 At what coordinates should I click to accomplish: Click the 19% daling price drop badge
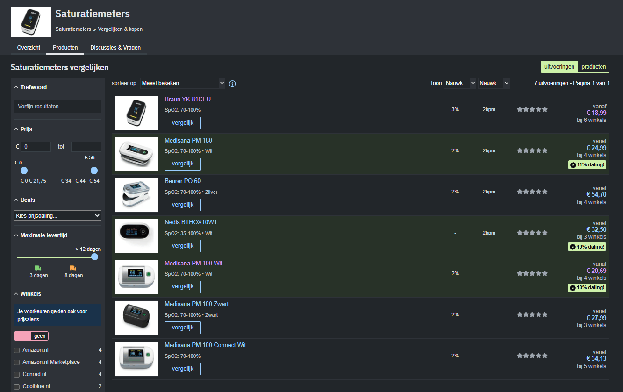[587, 247]
